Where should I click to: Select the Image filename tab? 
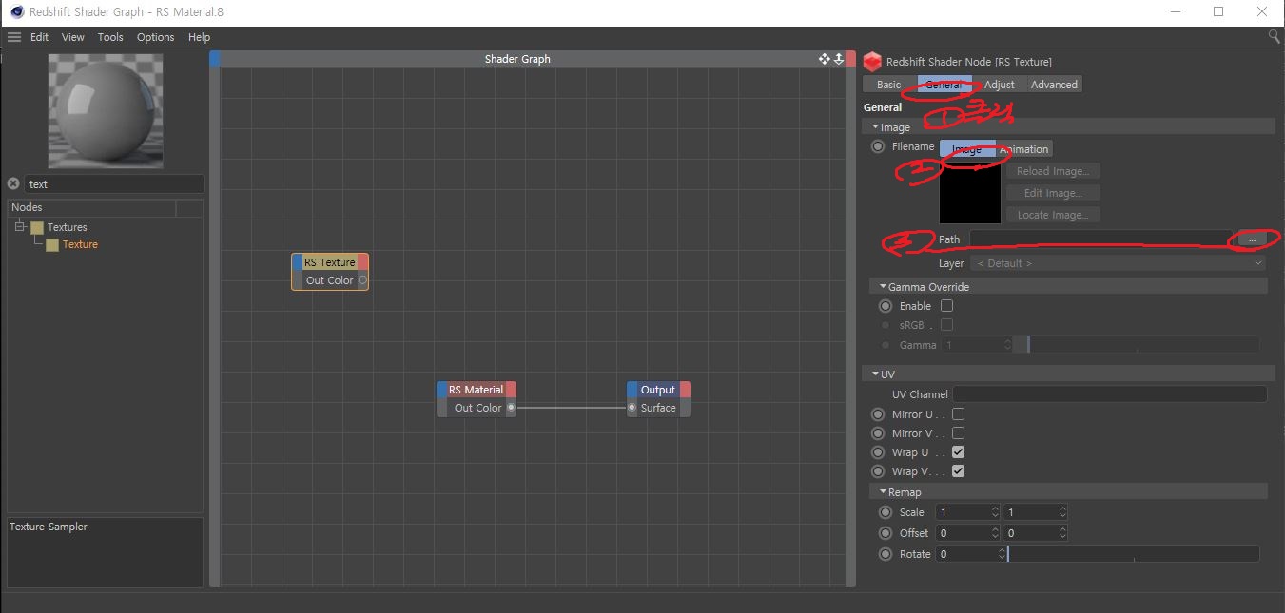967,149
